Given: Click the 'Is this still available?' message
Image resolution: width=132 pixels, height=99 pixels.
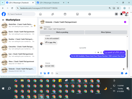Looking at the screenshot, I should click(x=52, y=39).
